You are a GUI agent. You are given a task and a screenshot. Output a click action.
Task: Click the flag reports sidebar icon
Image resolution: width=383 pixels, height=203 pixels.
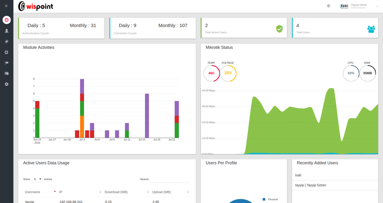pos(6,63)
